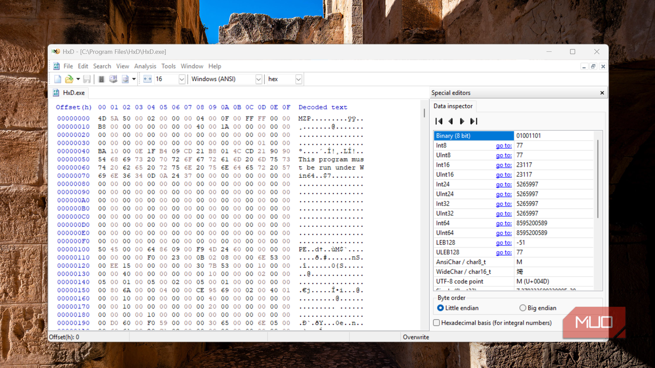Select Little endian byte order
Screen dimensions: 655x368
pos(458,308)
